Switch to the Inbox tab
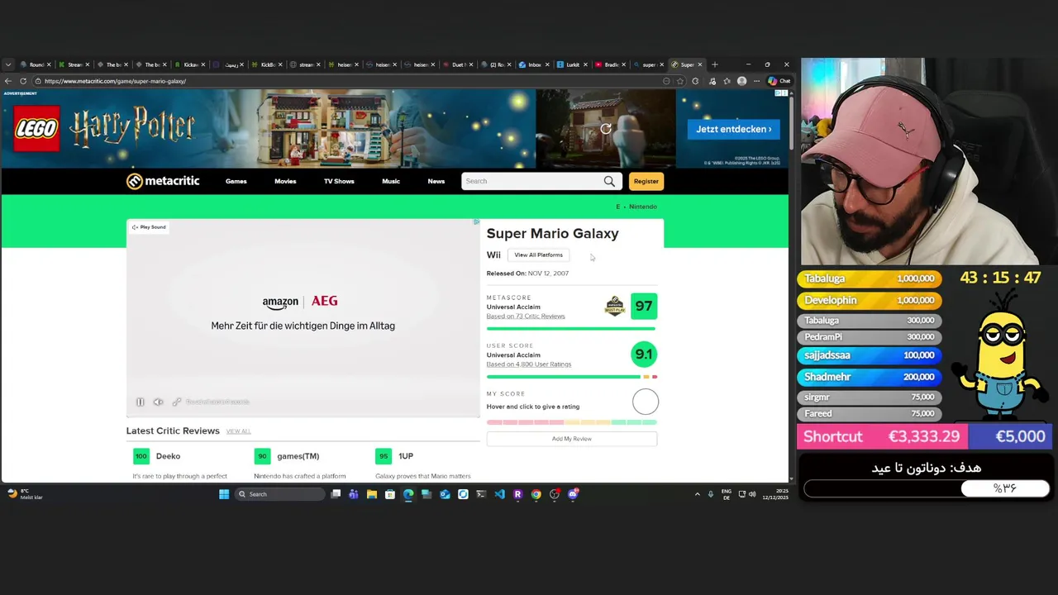The image size is (1058, 595). pyautogui.click(x=534, y=64)
